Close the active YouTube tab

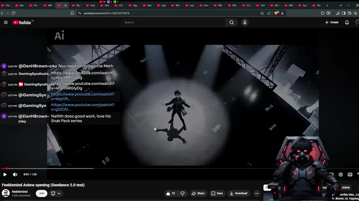(65, 5)
